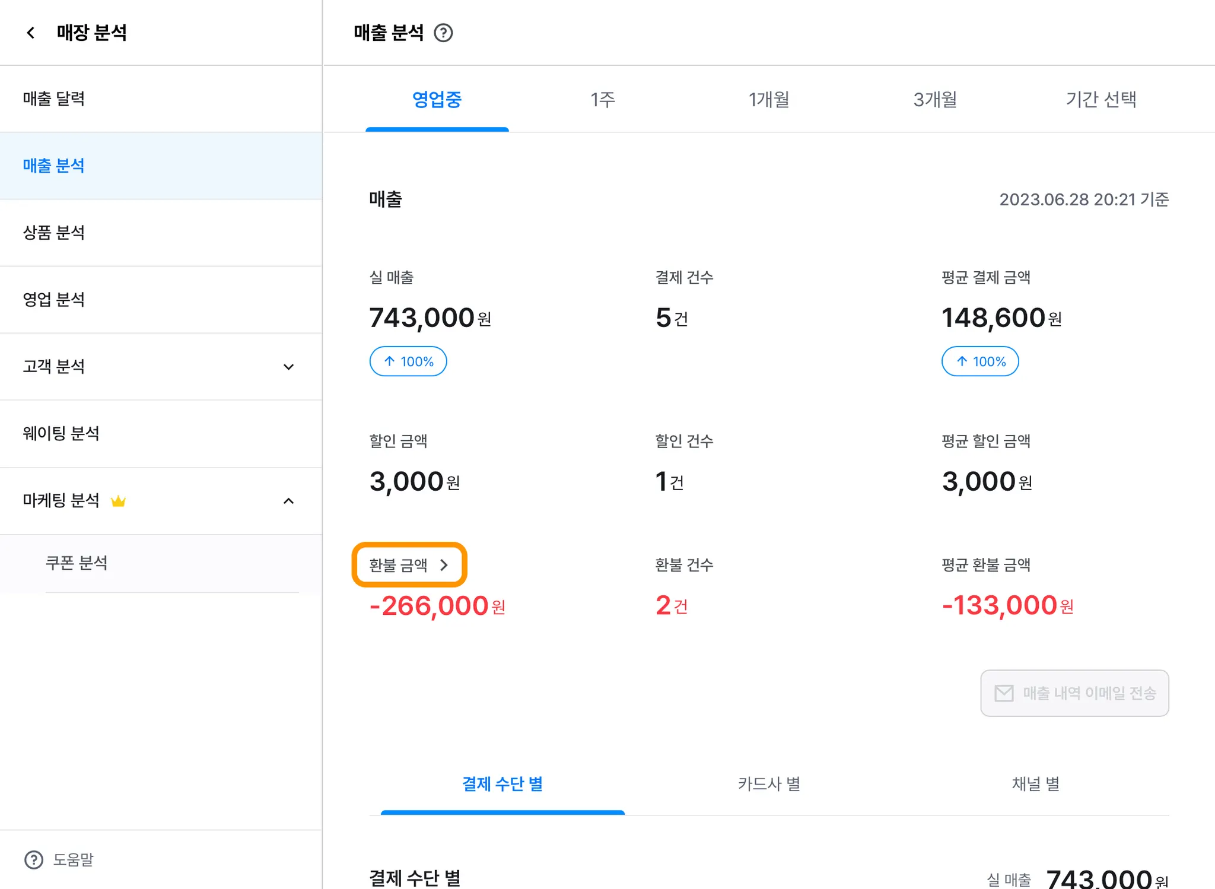Expand the 고객 분석 menu chevron
1215x889 pixels.
tap(288, 367)
